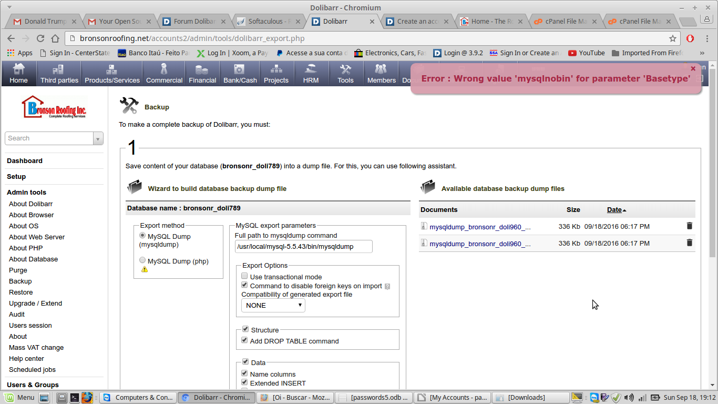The image size is (718, 404).
Task: Toggle Command to disable foreign keys checkbox
Action: pos(244,285)
